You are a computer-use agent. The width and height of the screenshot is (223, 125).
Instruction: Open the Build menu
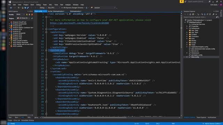click(x=32, y=5)
